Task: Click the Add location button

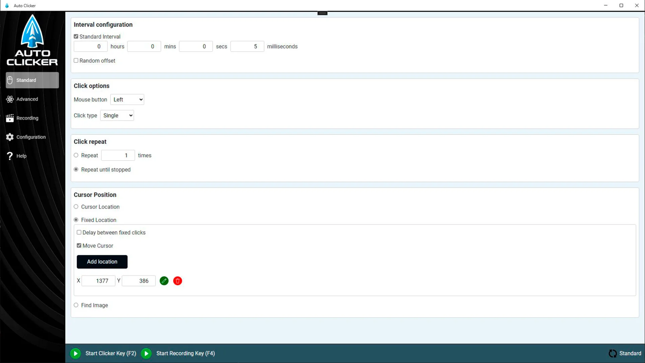Action: tap(102, 262)
